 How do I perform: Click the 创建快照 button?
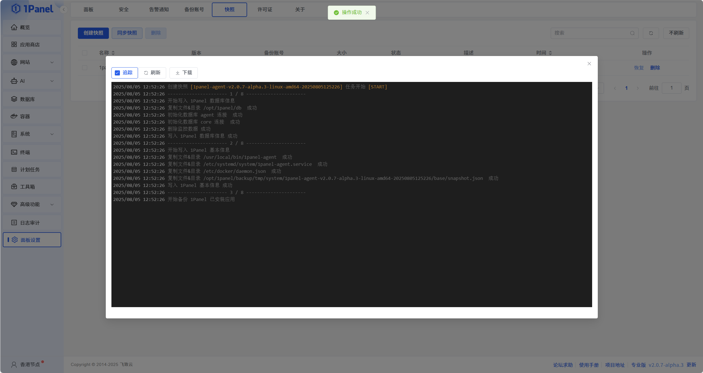(x=93, y=33)
